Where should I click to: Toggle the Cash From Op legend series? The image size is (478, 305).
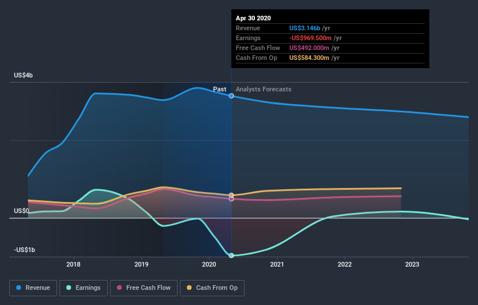point(212,288)
